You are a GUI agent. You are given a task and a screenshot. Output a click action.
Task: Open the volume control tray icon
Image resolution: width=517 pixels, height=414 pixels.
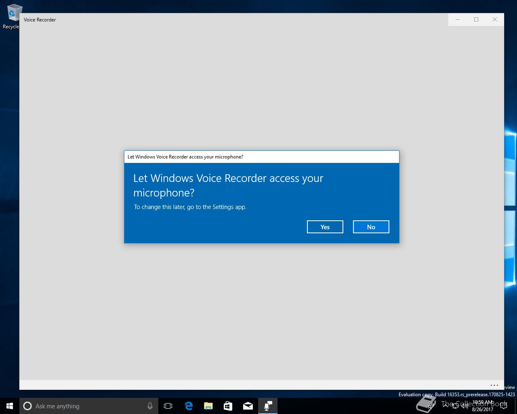pos(465,406)
